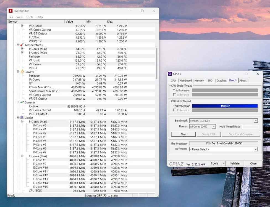Switch to the About tab
The width and height of the screenshot is (270, 207).
243,81
